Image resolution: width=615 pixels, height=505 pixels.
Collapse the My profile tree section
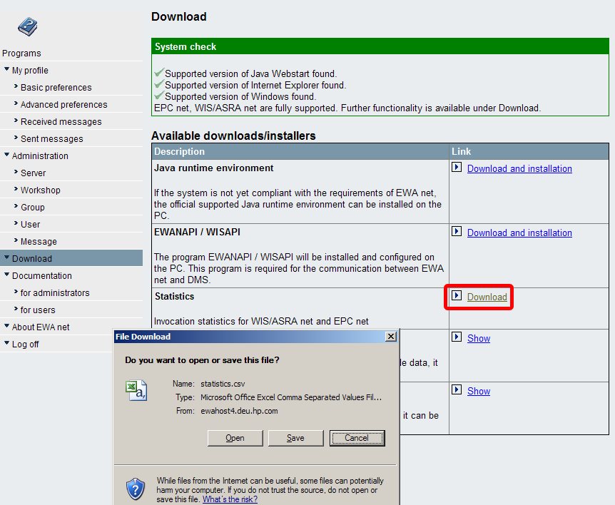(x=6, y=70)
